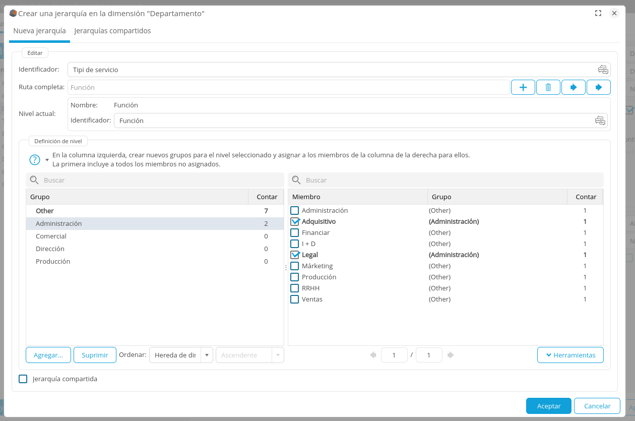
Task: Open the Ordenar 'Hereda de dim' dropdown
Action: (207, 355)
